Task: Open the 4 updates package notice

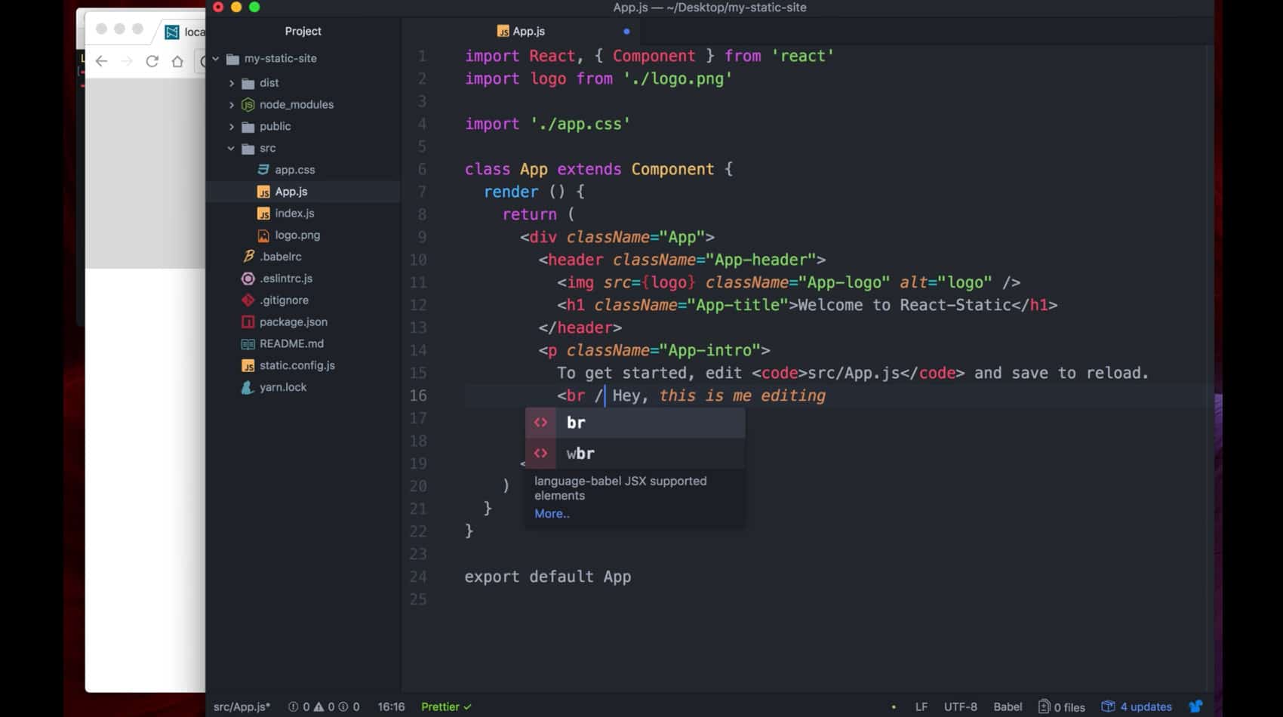Action: [1137, 706]
